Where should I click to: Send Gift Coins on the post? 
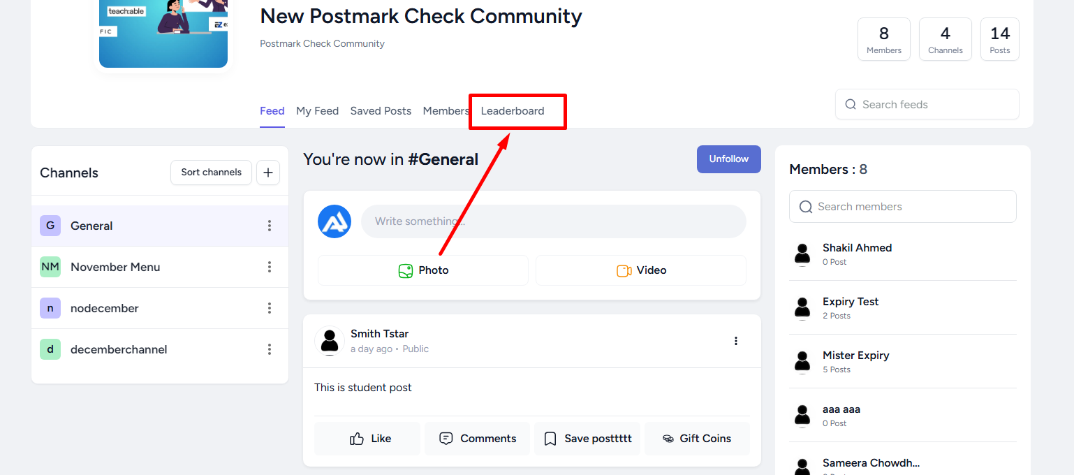point(697,439)
